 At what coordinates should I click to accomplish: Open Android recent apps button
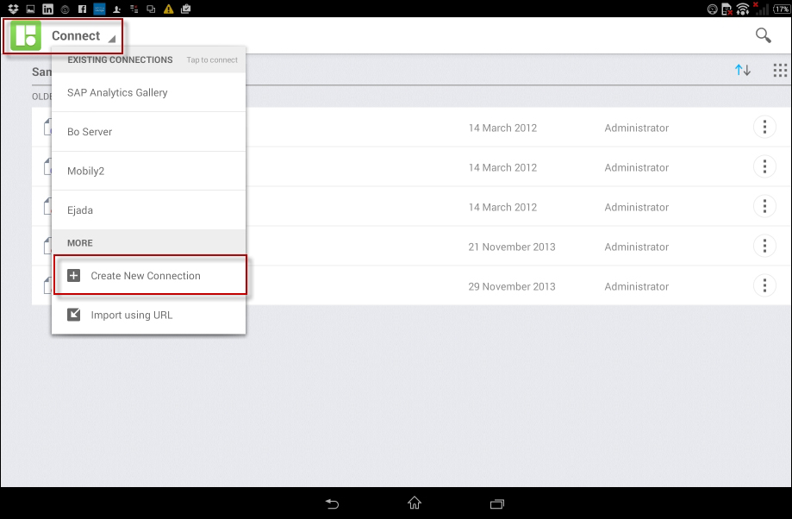[496, 503]
